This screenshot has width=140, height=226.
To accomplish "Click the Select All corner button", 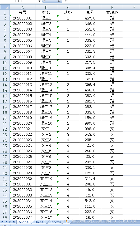I will 5,7.
